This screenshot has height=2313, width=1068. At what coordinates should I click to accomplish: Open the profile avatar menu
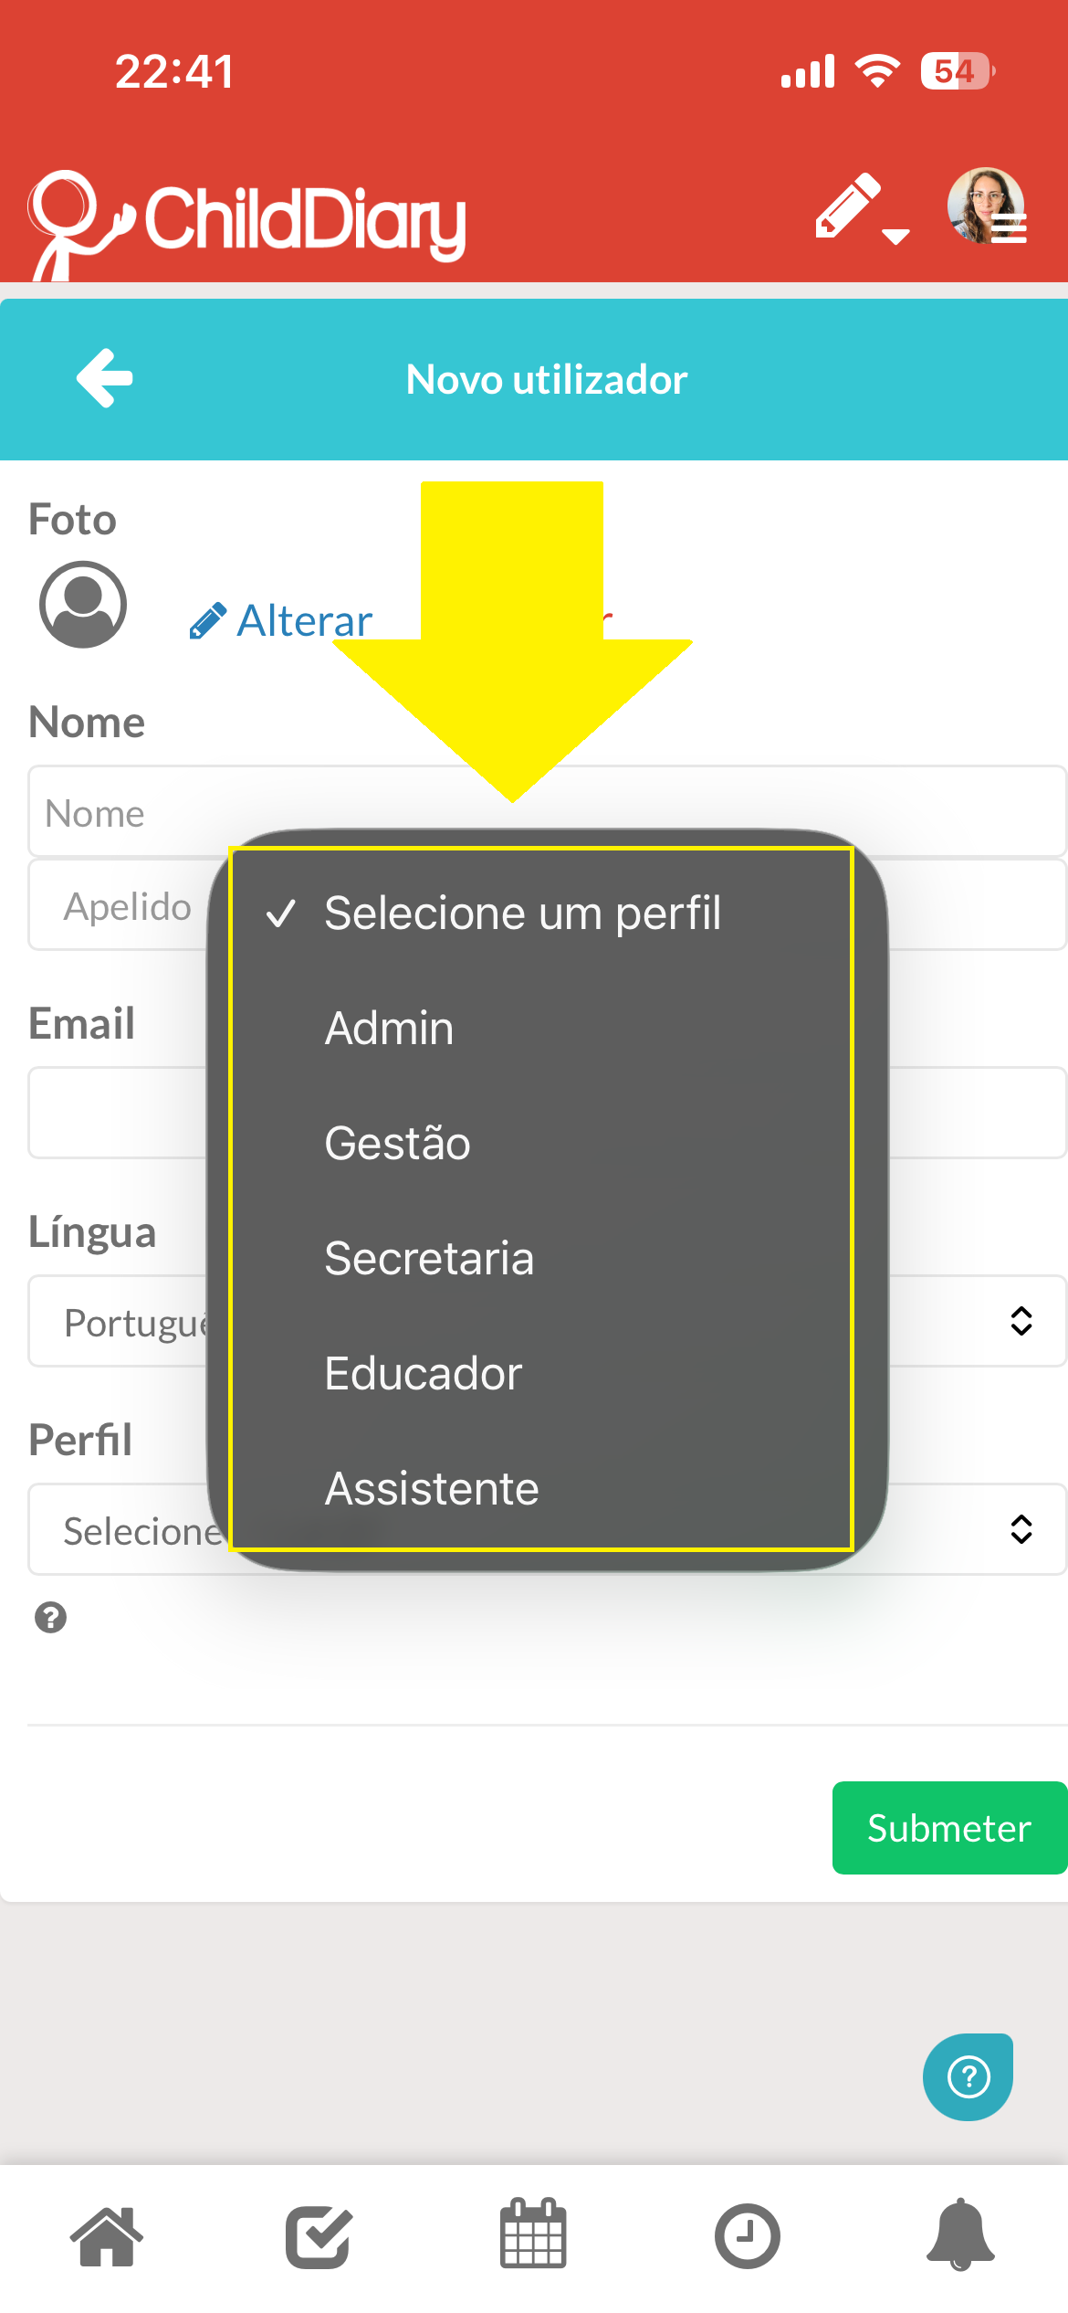point(987,206)
